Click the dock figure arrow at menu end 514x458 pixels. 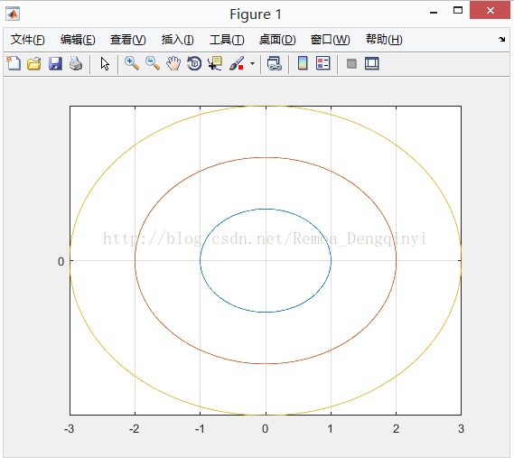click(501, 40)
